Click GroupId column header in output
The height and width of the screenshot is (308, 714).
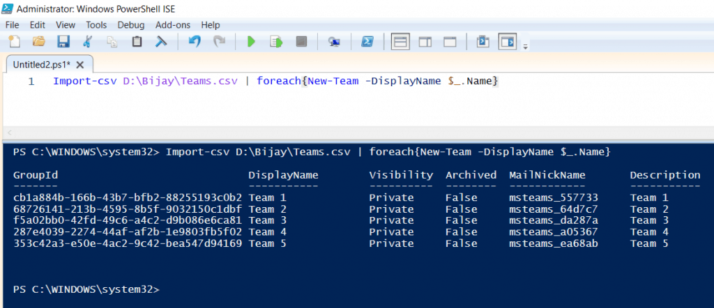[x=36, y=175]
